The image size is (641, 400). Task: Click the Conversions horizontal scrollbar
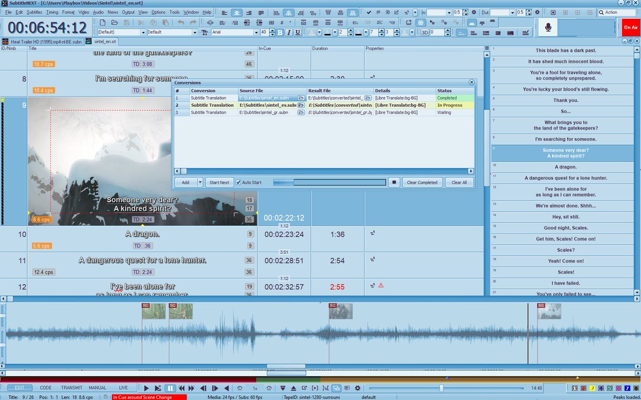[324, 171]
